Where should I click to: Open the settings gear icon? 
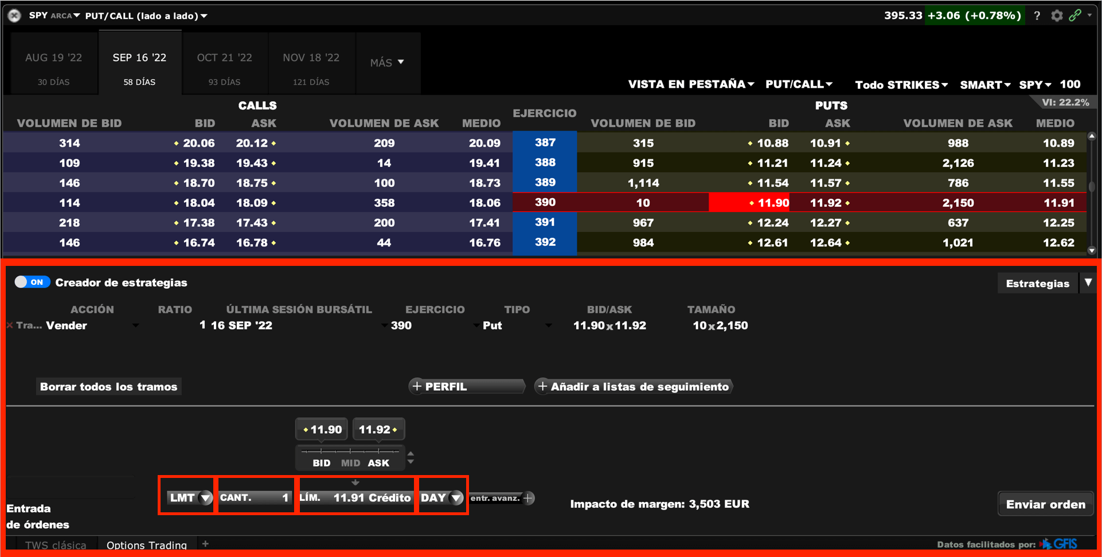point(1057,15)
